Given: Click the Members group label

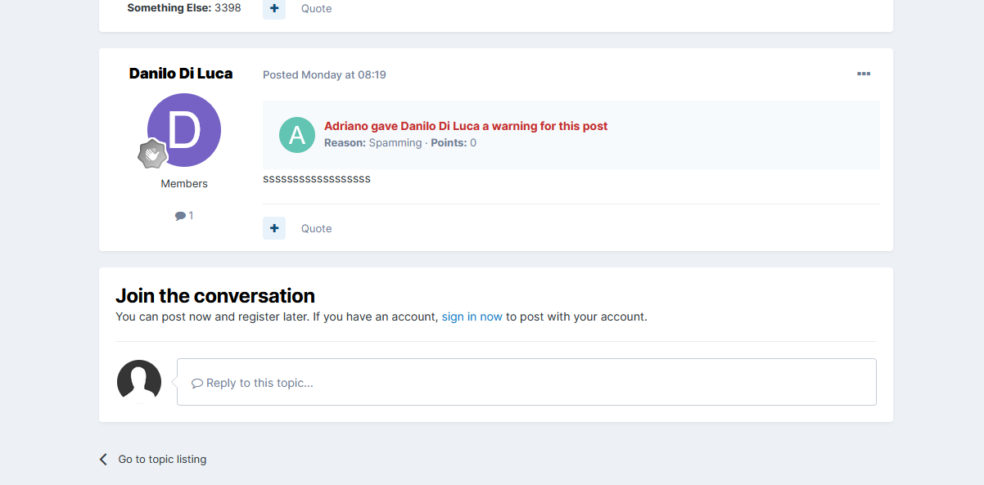Looking at the screenshot, I should click(184, 183).
